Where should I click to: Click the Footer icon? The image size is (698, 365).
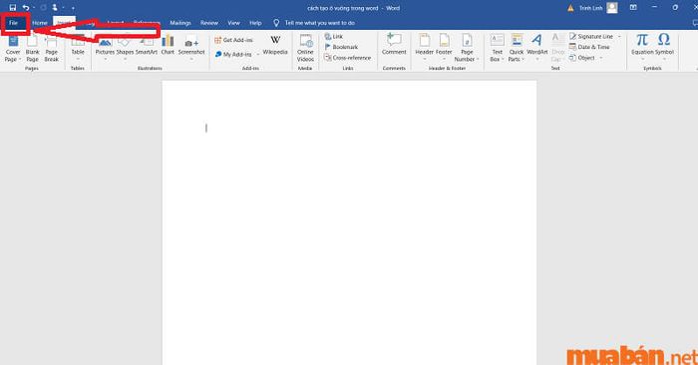(x=445, y=41)
